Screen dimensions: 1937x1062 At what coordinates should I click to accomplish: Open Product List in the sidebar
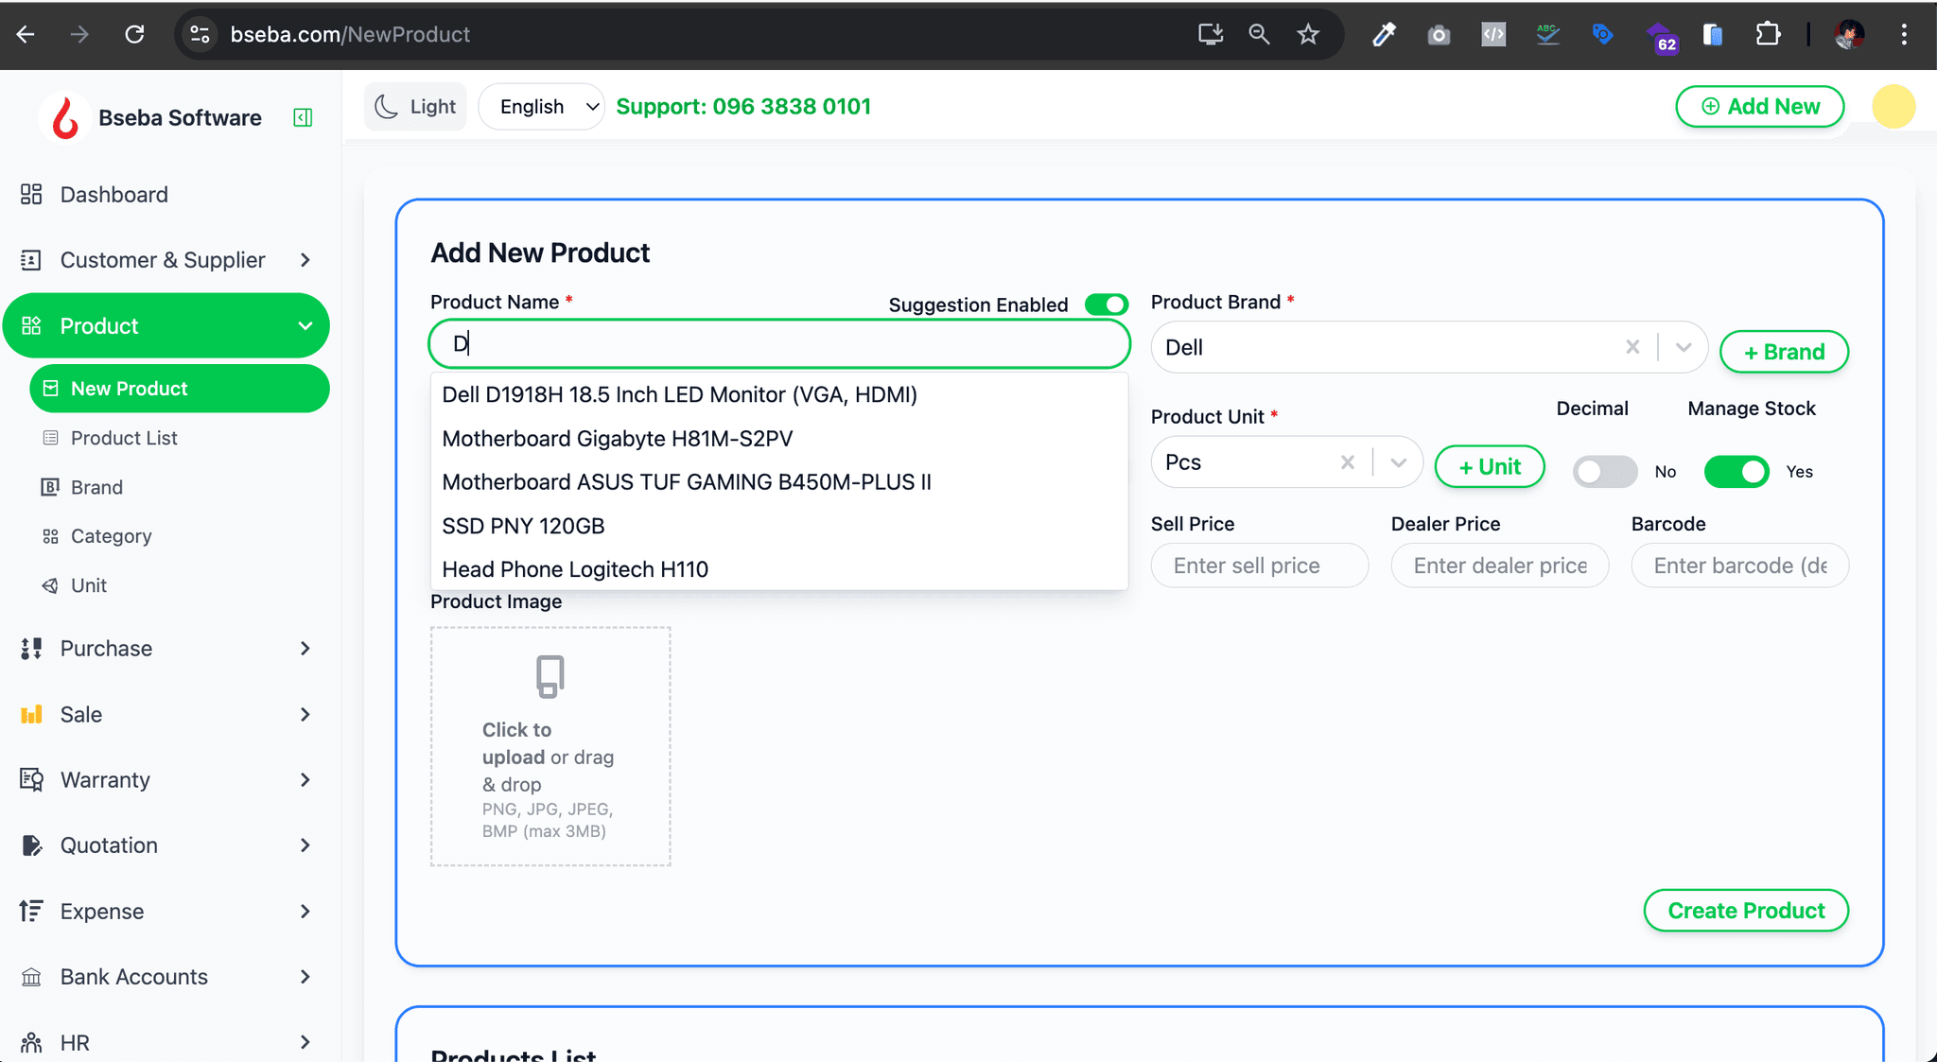(124, 438)
